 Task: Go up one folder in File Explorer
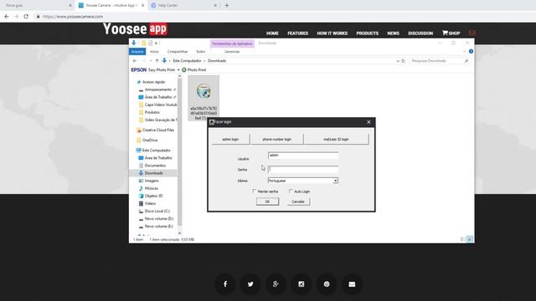(x=157, y=61)
